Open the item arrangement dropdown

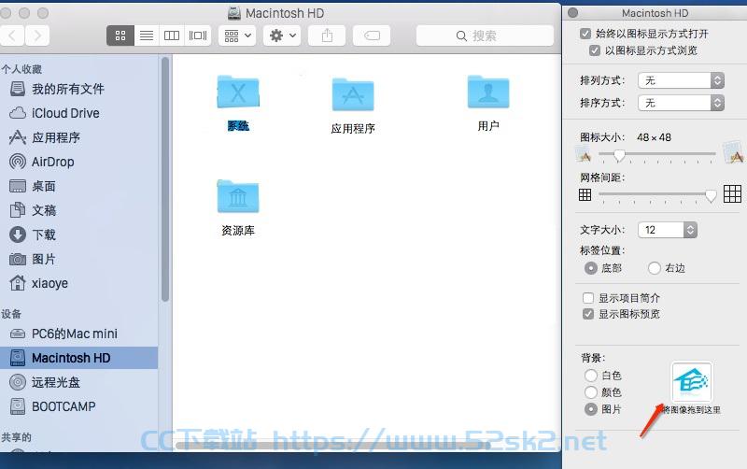tap(237, 36)
